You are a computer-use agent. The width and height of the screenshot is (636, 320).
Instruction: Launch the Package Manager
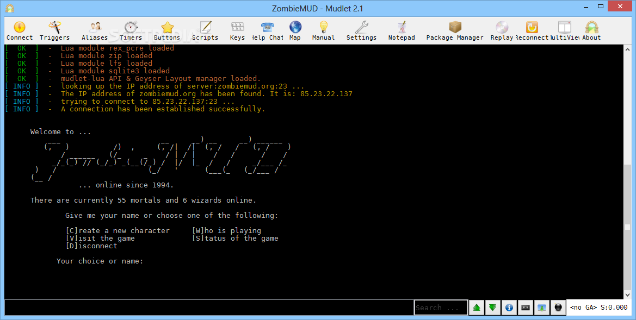455,31
